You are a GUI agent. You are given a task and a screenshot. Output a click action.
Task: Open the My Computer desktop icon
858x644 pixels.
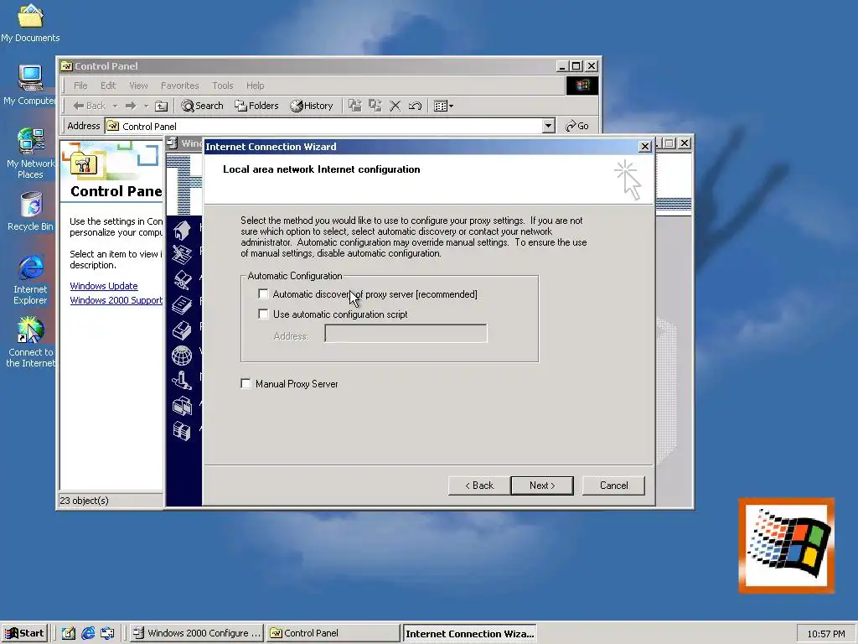click(x=30, y=85)
